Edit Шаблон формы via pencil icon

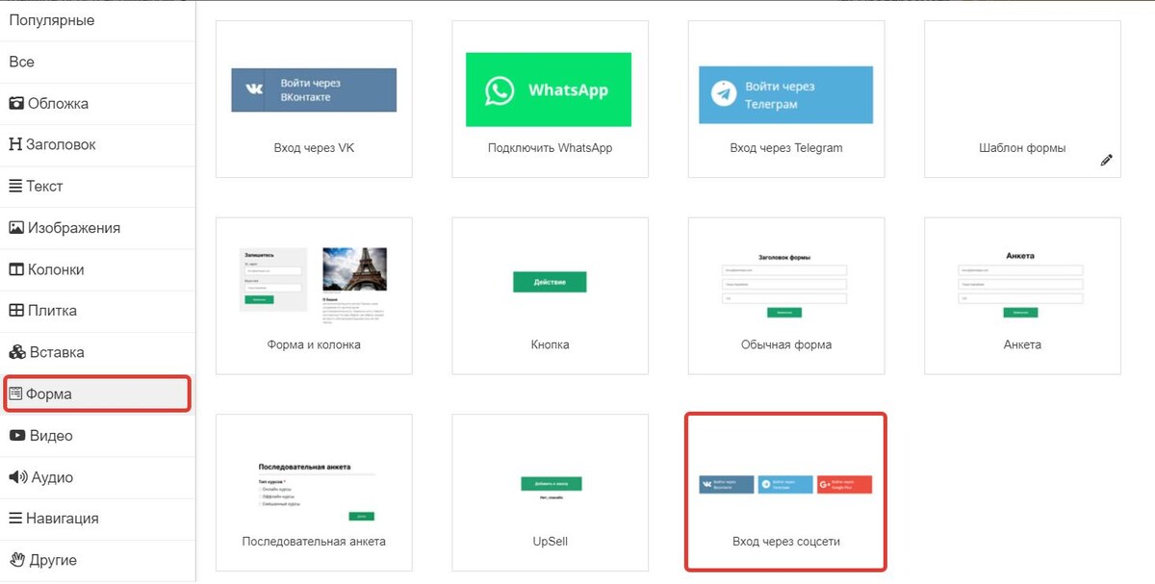click(x=1107, y=161)
